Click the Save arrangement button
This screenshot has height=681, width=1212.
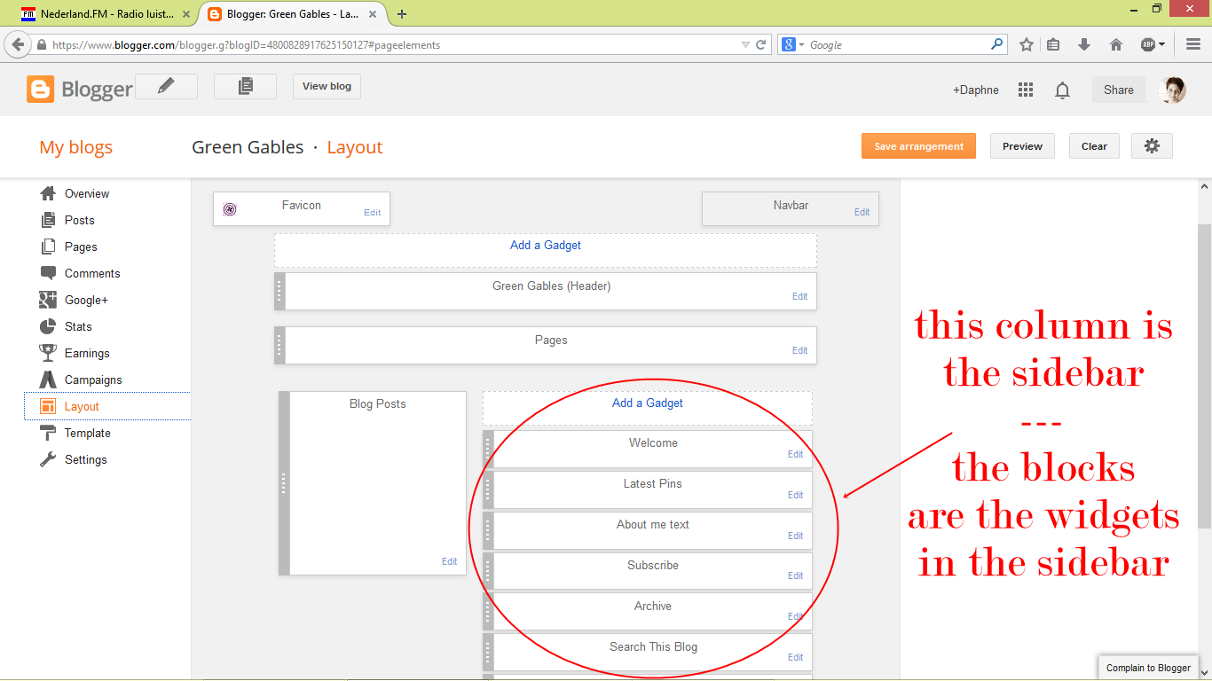[x=918, y=145]
